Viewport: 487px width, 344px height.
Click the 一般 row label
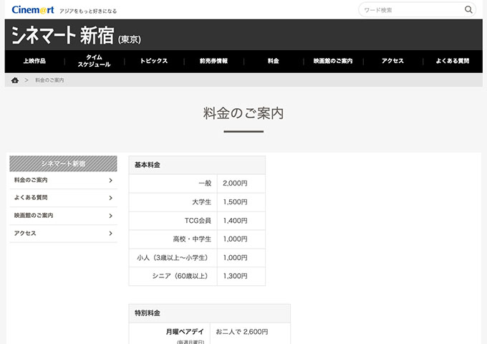point(205,183)
